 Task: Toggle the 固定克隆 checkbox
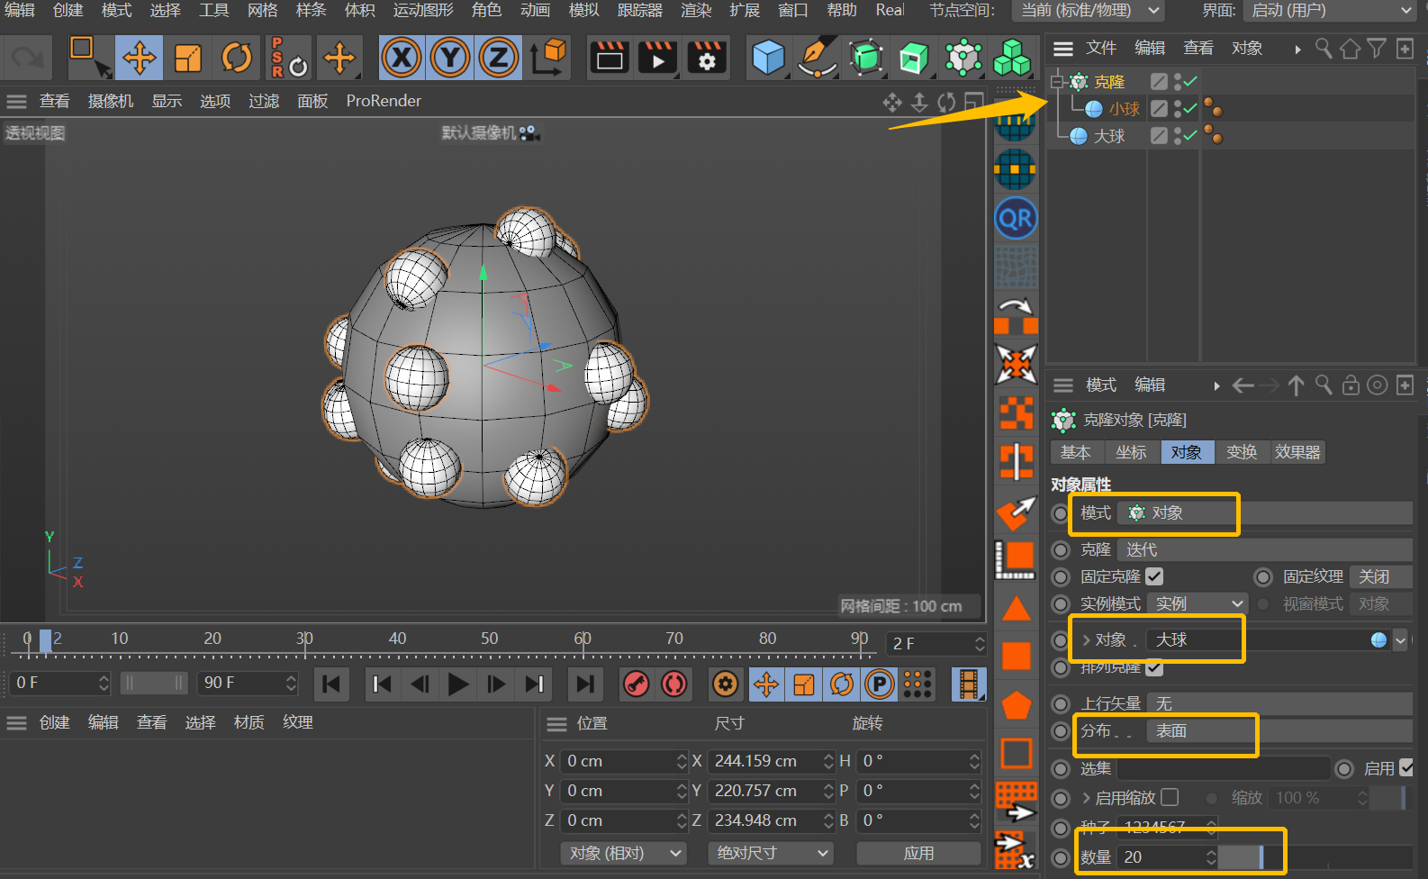1154,576
